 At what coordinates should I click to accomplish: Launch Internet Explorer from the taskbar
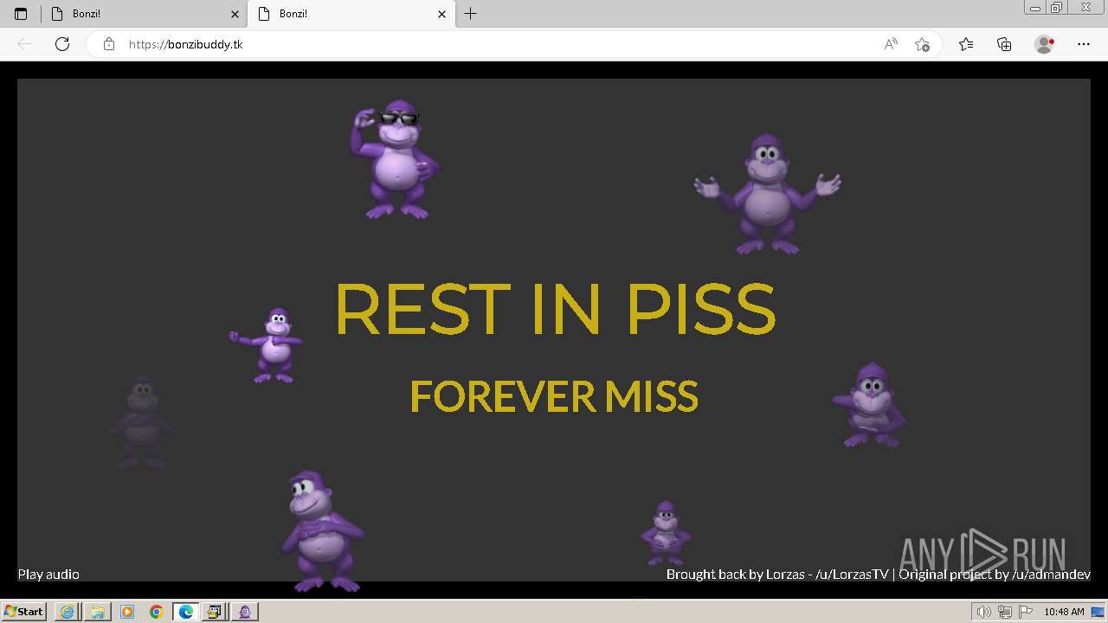tap(67, 612)
